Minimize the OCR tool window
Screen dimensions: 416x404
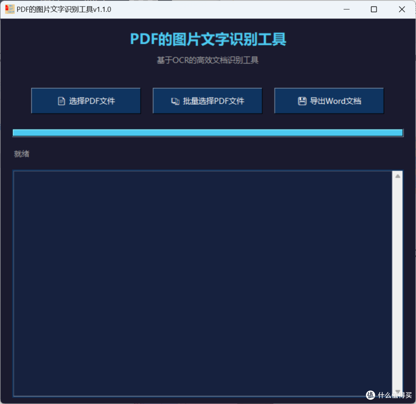pos(347,9)
